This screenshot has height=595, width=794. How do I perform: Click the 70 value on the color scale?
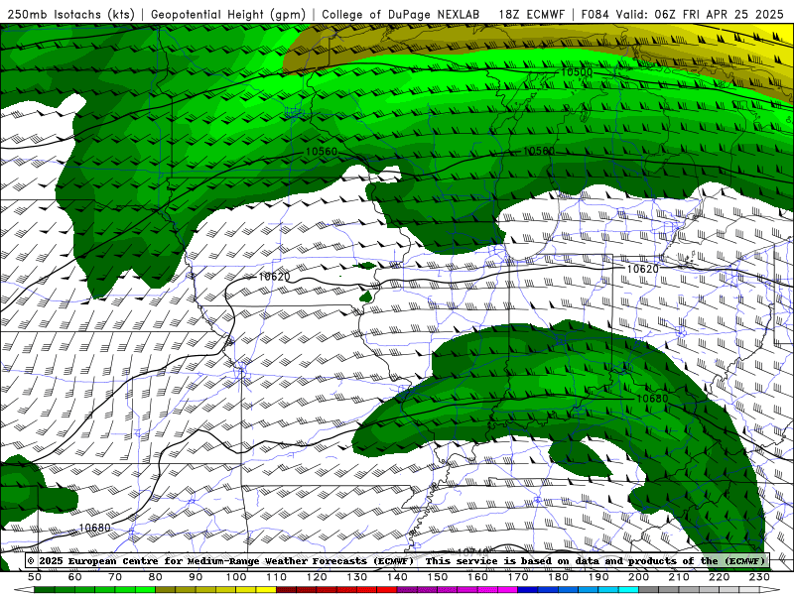(115, 577)
